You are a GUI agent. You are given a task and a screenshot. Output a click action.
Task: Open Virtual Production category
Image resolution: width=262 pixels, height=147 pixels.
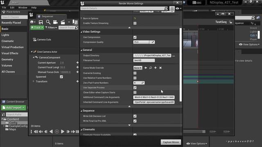click(x=13, y=47)
